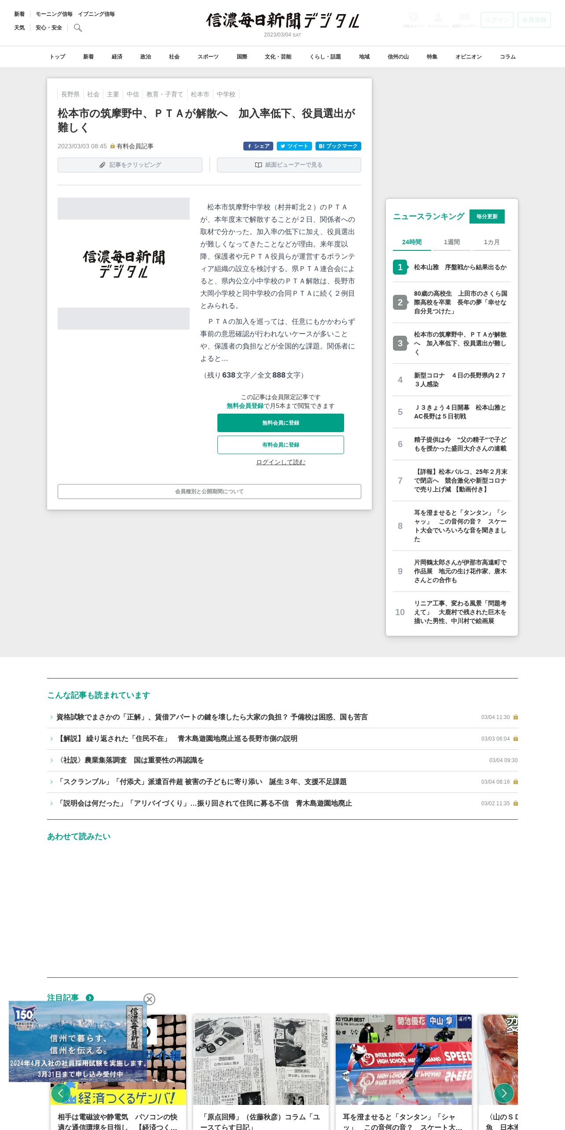This screenshot has width=565, height=1130.
Task: Select the 24時間 ranking tab
Action: coord(412,242)
